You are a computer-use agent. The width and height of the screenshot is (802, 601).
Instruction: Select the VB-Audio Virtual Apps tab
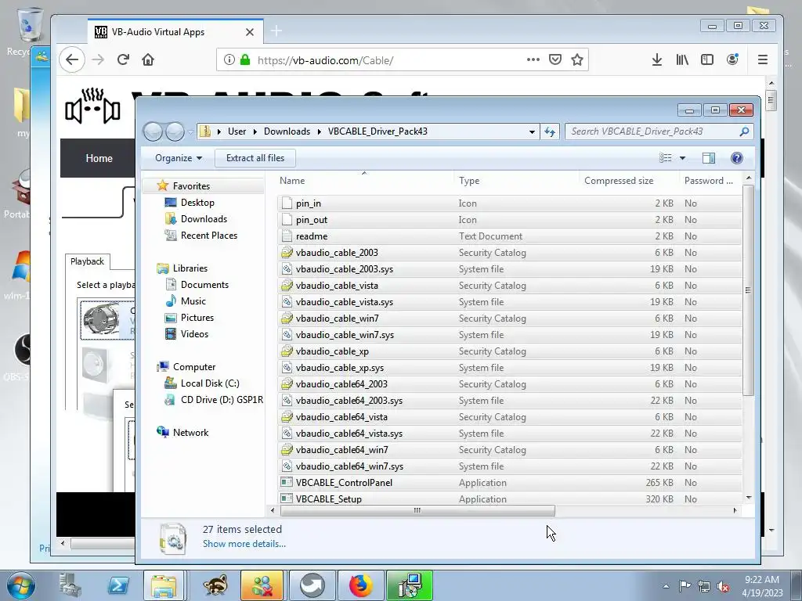coord(175,31)
